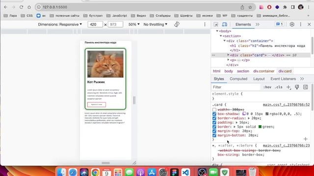Expand border-radius shorthand values
Viewport: 314px width, 176px height.
[249, 118]
